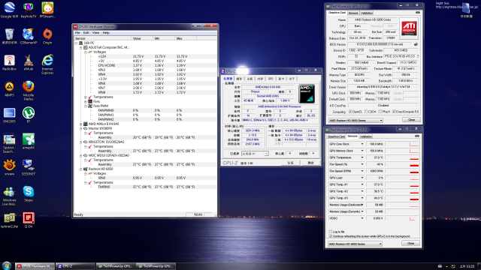Image resolution: width=481 pixels, height=270 pixels.
Task: Open the Edit menu in HWMonitor
Action: pyautogui.click(x=86, y=33)
